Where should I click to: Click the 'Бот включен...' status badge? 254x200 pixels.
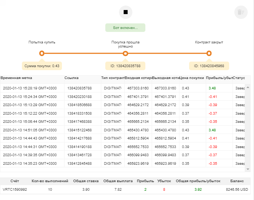125,28
